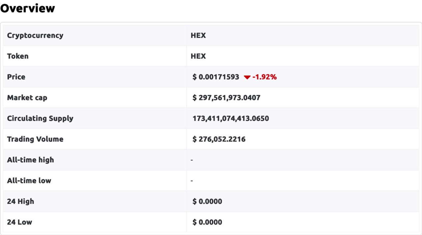The image size is (422, 235).
Task: Click the All-time low dash value
Action: point(192,180)
